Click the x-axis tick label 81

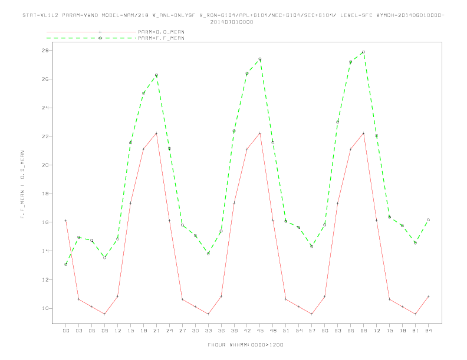416,331
